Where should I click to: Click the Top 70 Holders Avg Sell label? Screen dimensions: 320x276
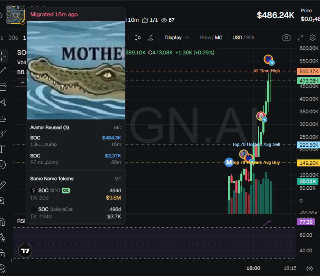coord(256,144)
